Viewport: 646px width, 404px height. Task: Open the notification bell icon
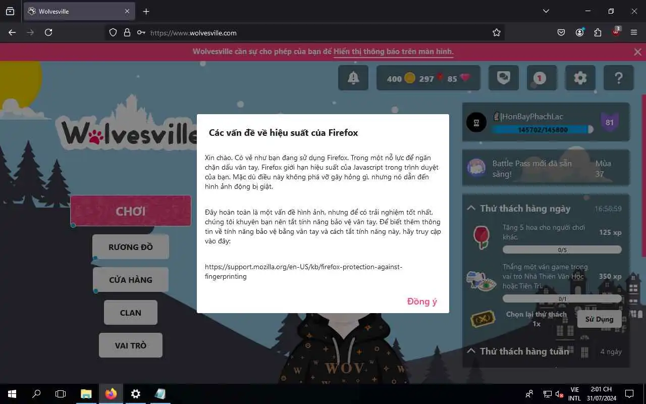click(x=353, y=78)
